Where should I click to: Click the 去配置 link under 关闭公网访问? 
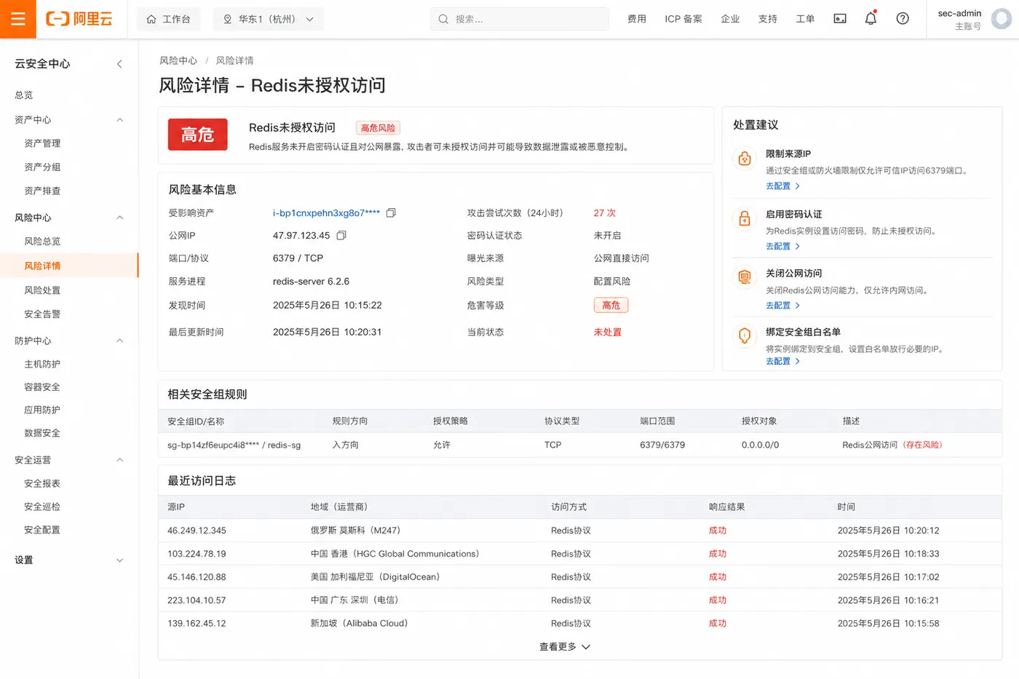coord(782,306)
